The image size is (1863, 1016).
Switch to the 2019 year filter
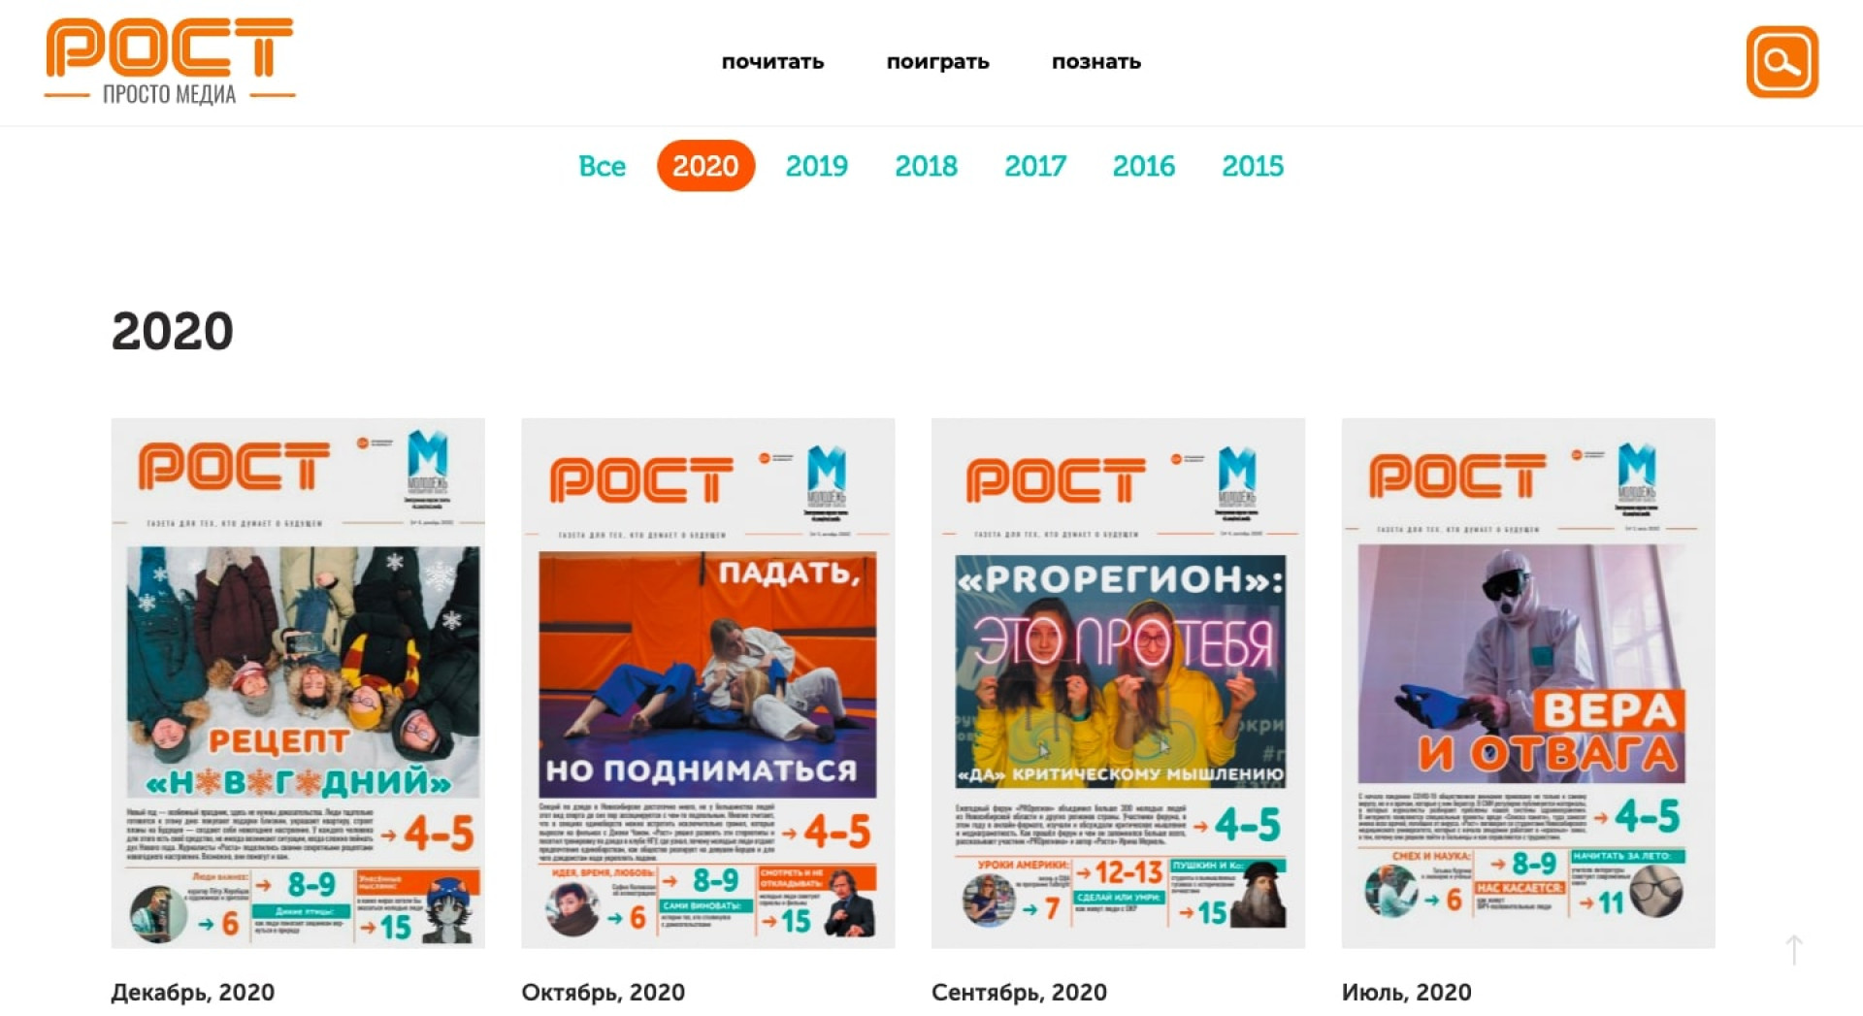point(816,166)
